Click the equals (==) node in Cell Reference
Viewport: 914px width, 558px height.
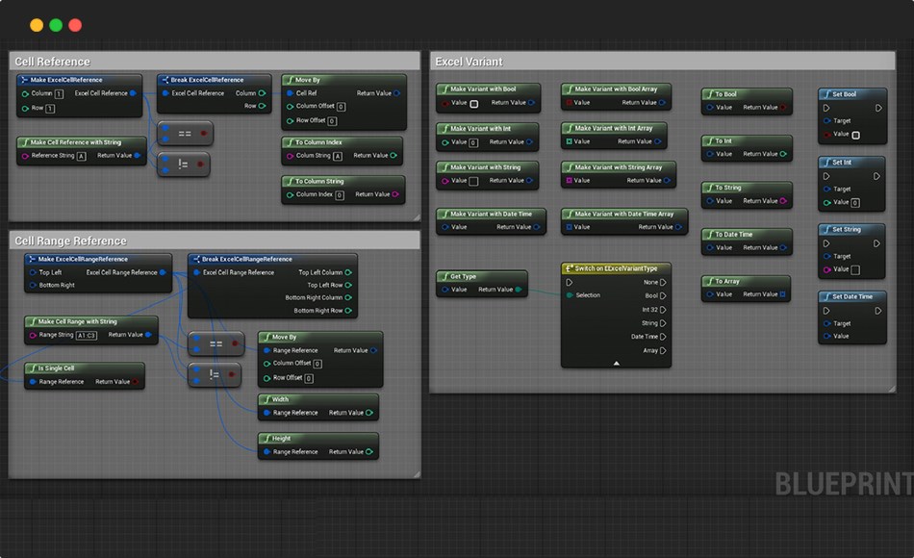184,134
